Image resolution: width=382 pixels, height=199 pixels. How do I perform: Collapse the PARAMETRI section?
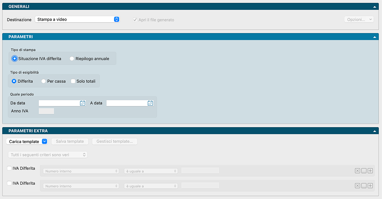[x=375, y=37]
